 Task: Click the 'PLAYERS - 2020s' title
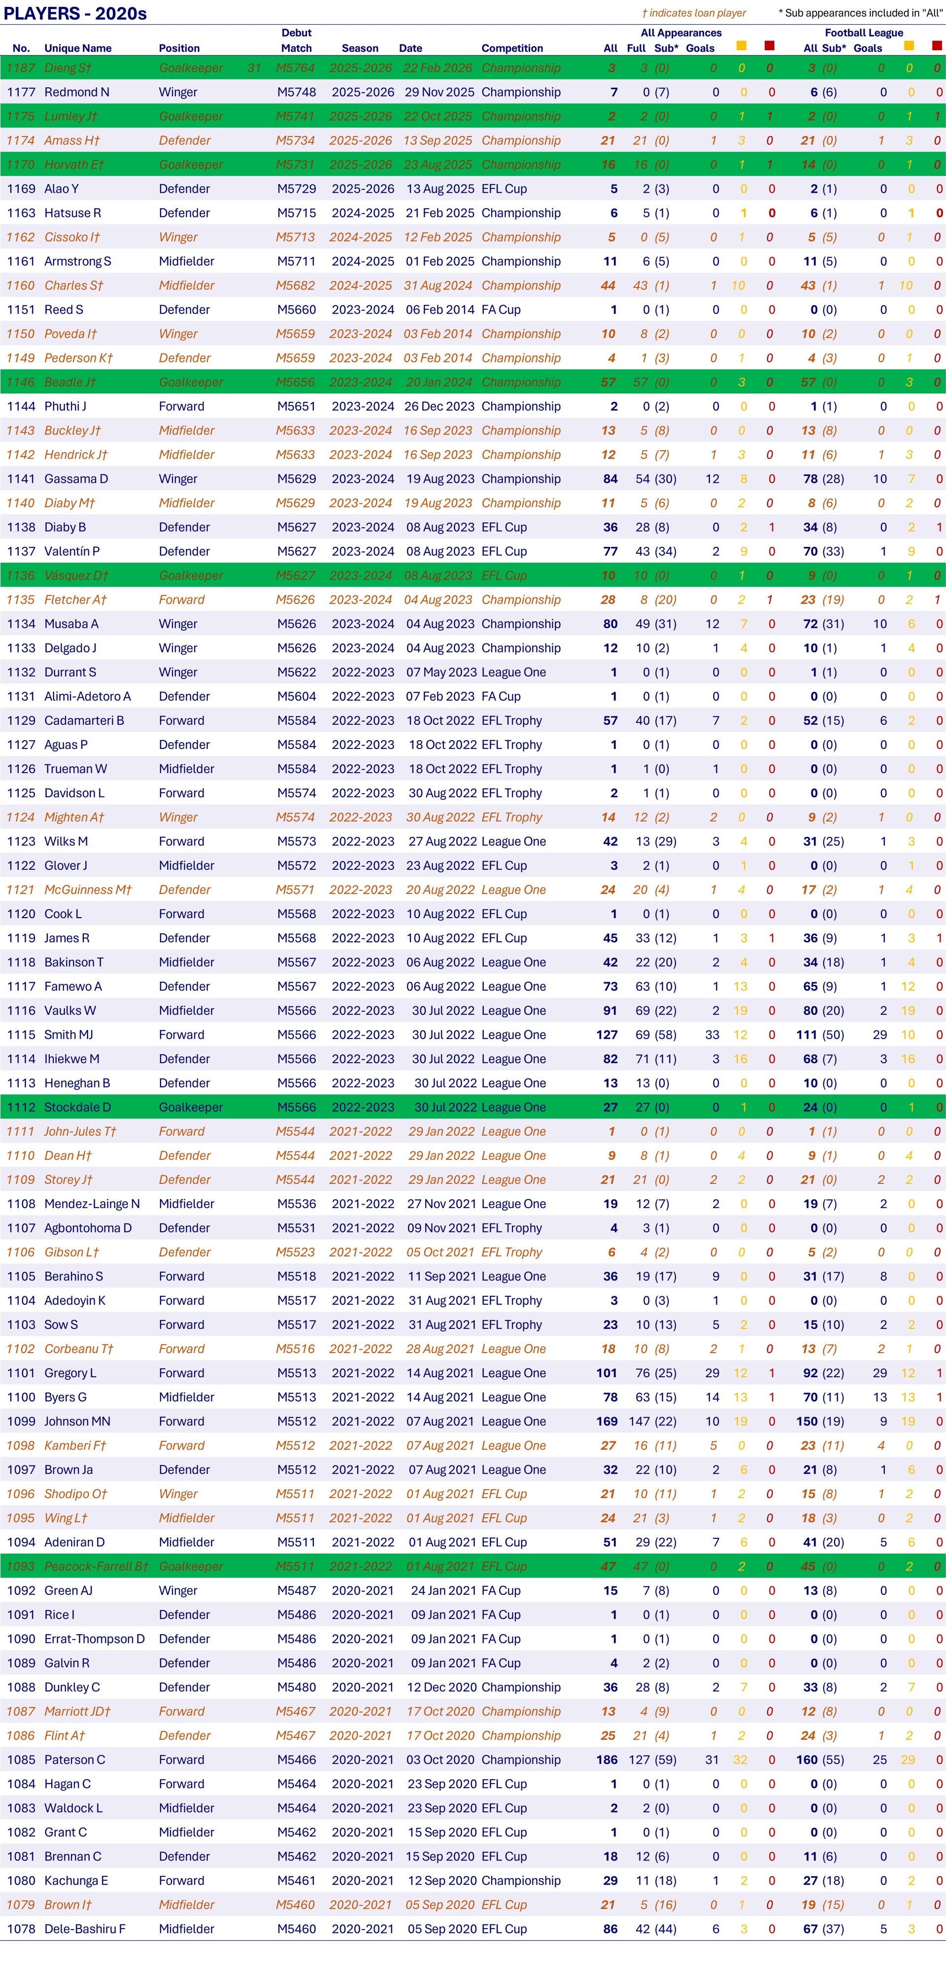75,13
